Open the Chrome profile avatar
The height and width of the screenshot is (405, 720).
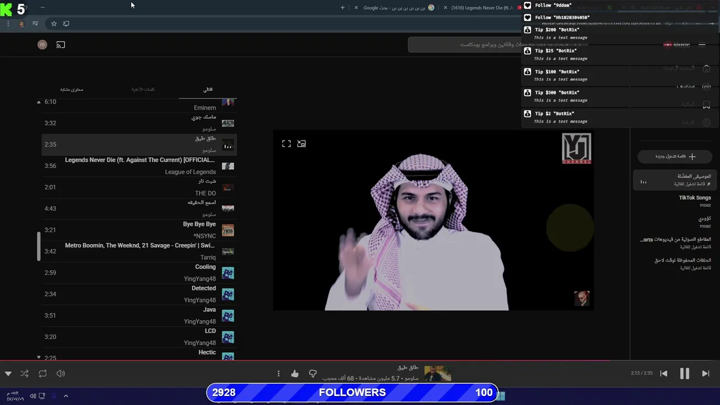[x=21, y=24]
